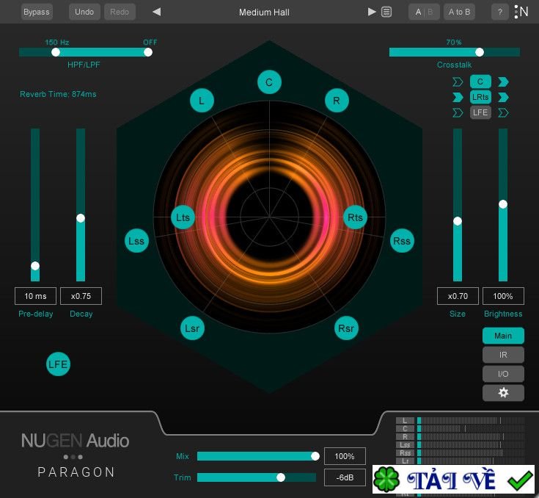The image size is (539, 498).
Task: Click the NUGEN logo icon in top-right corner
Action: click(x=521, y=12)
